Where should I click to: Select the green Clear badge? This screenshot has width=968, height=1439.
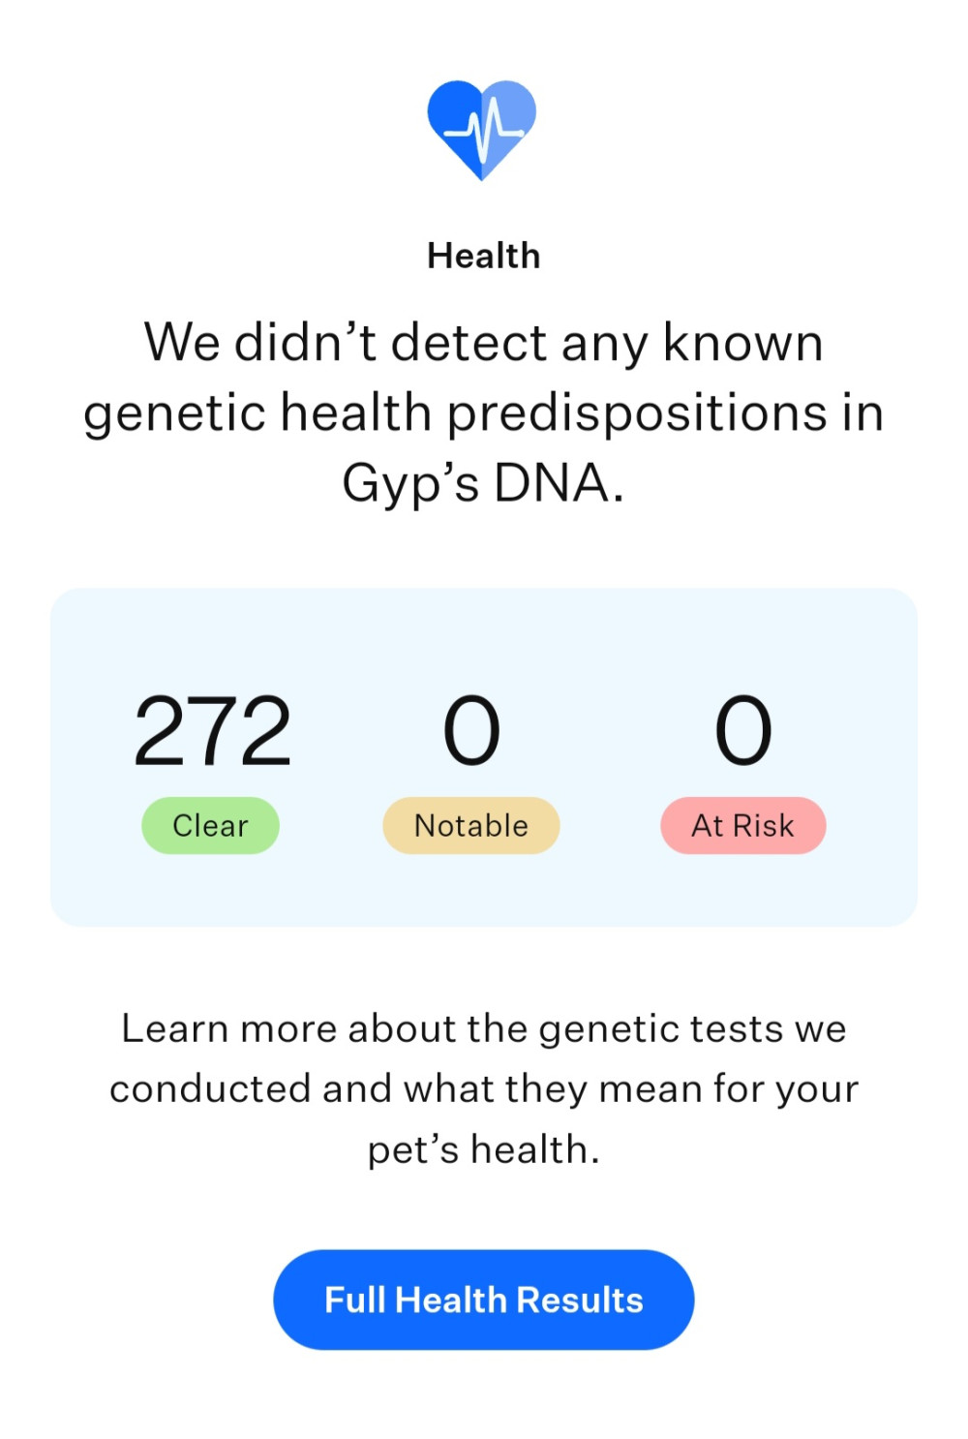click(x=210, y=825)
